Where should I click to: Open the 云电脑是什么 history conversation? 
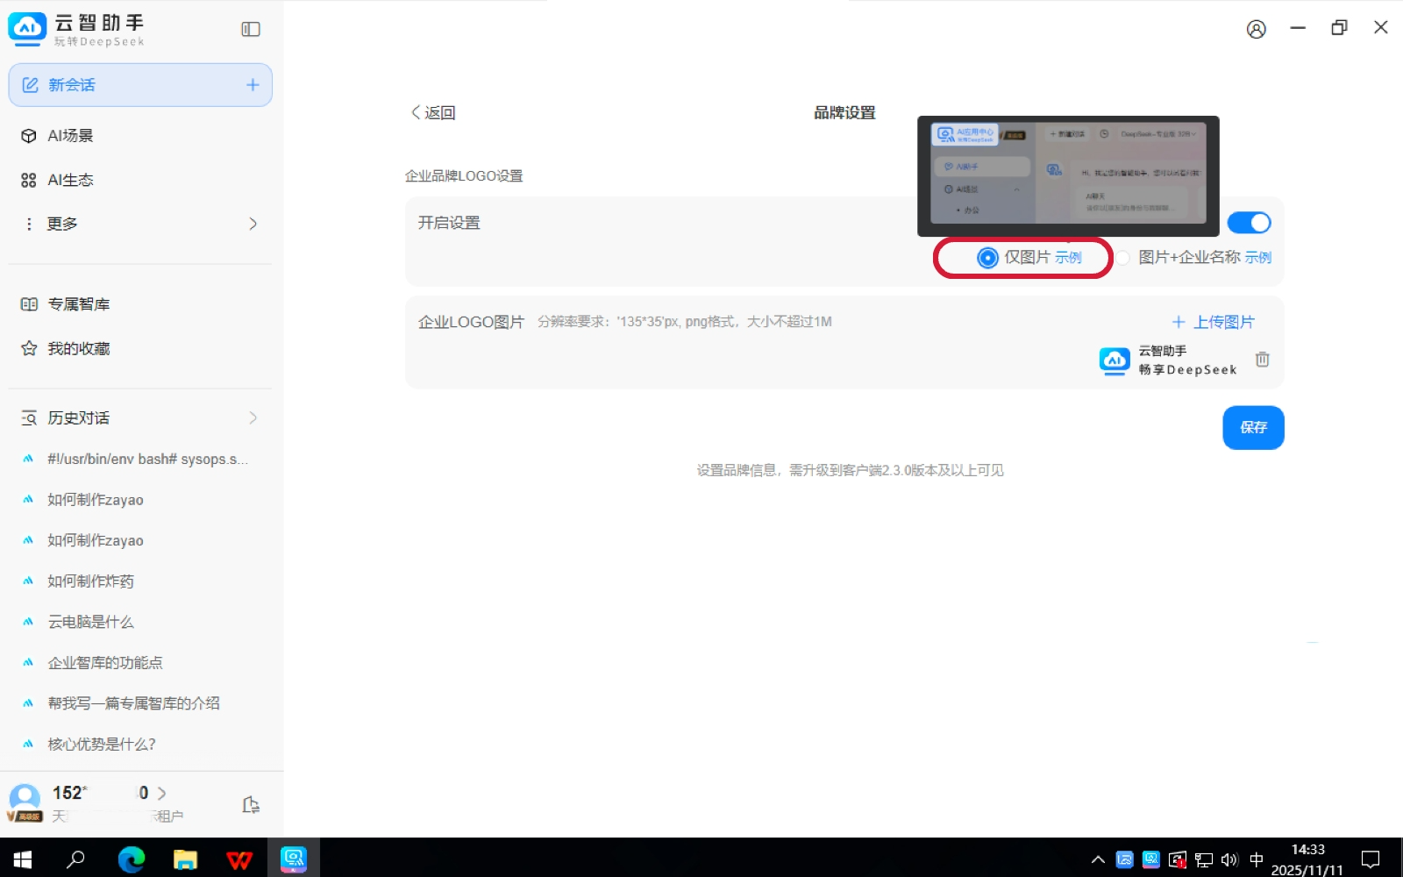click(91, 622)
